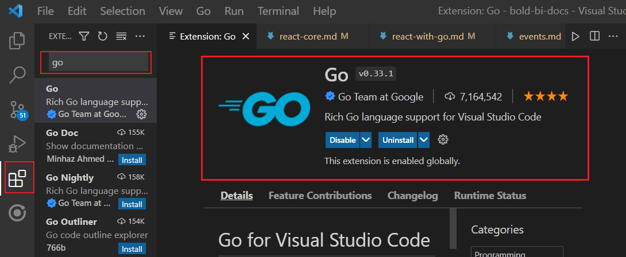This screenshot has height=257, width=626.
Task: Click 'This extension is enabled globally' text
Action: coord(392,161)
